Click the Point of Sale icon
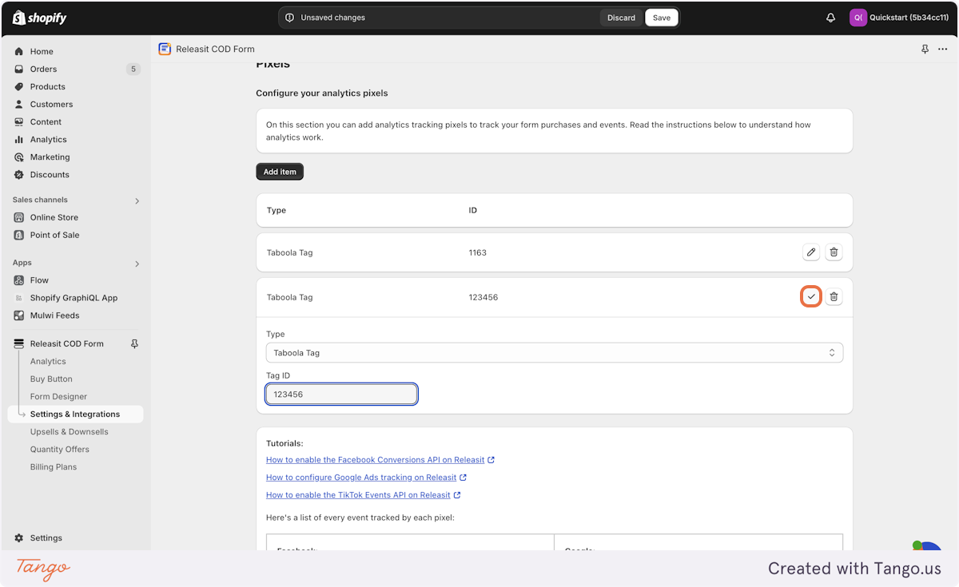The height and width of the screenshot is (587, 959). click(x=19, y=235)
